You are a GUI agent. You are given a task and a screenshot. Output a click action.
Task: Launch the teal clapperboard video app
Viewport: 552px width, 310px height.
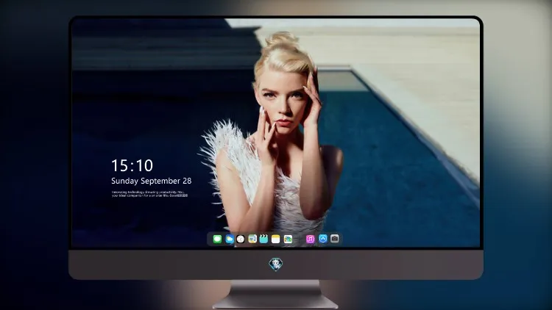(263, 239)
